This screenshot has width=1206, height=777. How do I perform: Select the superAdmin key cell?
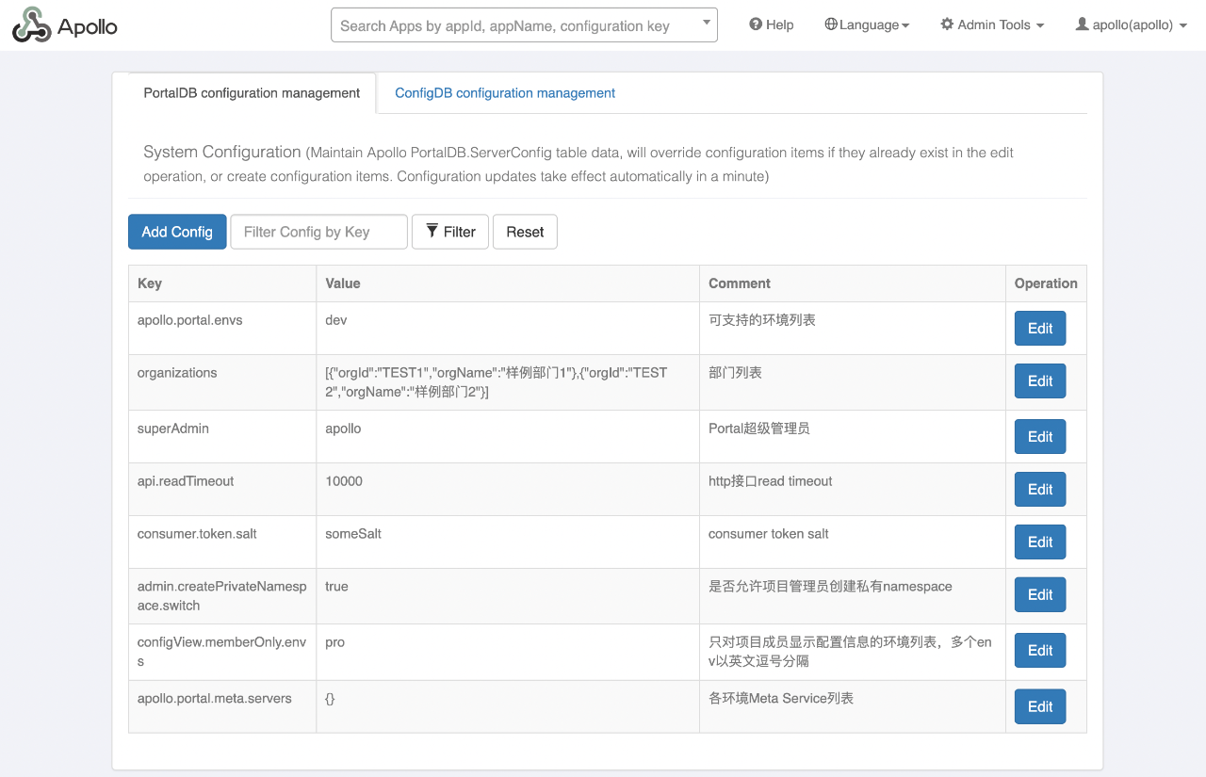tap(222, 437)
